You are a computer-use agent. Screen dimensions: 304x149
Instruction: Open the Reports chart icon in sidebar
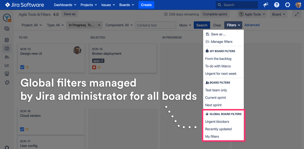pyautogui.click(x=7, y=65)
